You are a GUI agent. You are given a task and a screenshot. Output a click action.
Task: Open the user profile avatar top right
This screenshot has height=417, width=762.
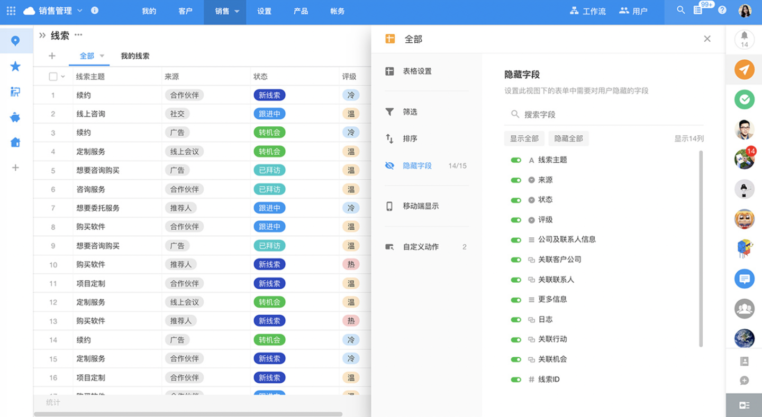click(x=745, y=11)
